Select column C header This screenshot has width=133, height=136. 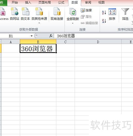[x=65, y=42]
